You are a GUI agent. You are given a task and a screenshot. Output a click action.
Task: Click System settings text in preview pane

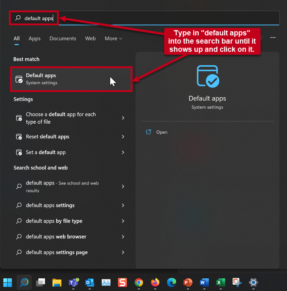207,107
